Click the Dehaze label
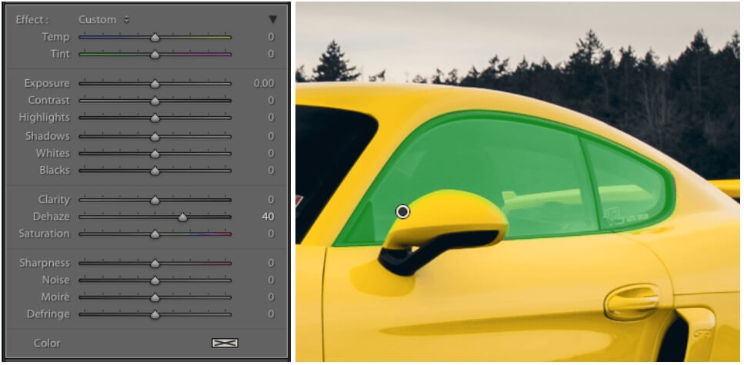The width and height of the screenshot is (744, 365). click(x=52, y=217)
